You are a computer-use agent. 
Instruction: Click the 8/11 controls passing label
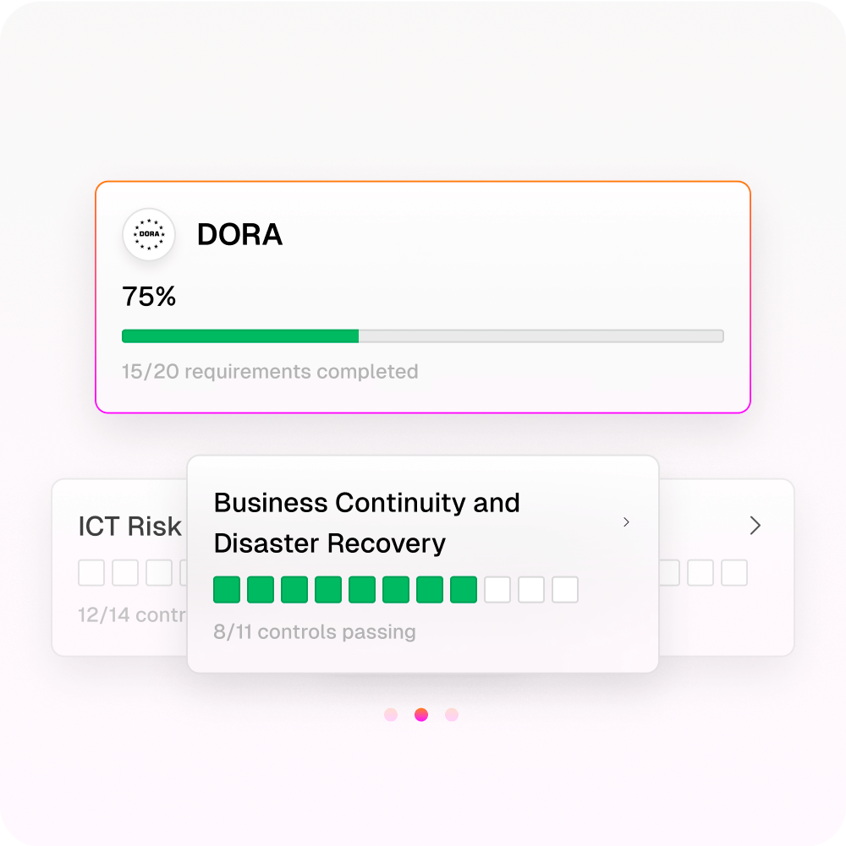[x=315, y=632]
